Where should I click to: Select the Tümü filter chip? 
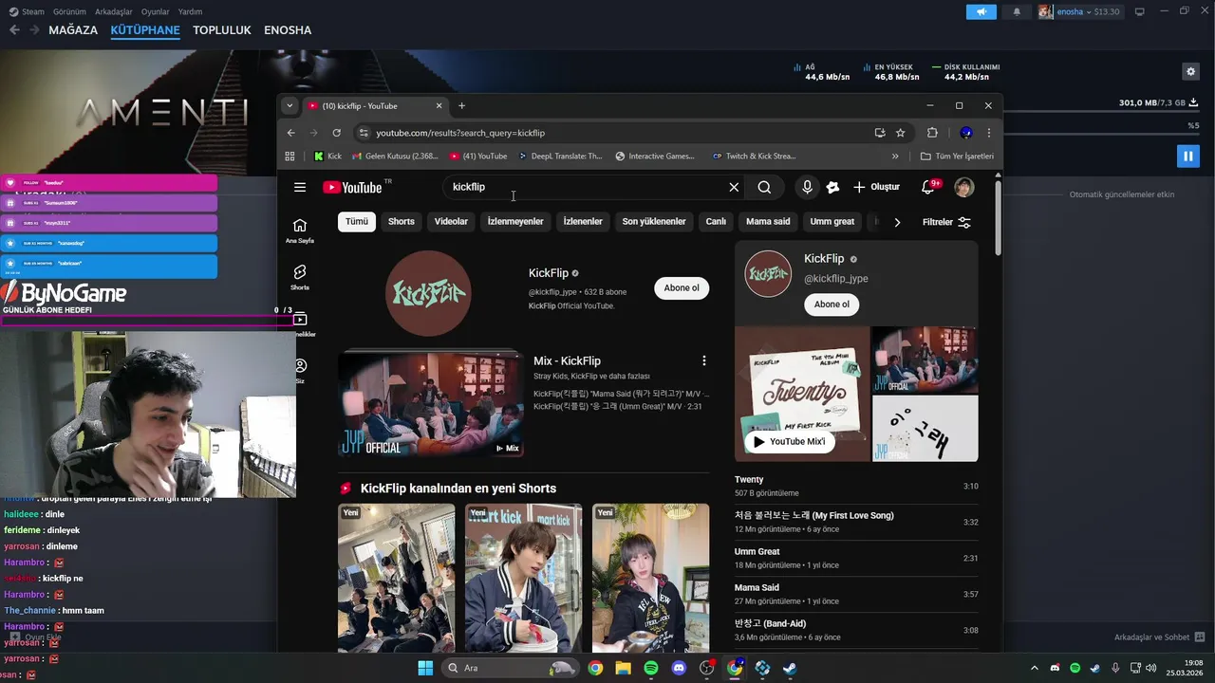[x=356, y=222]
